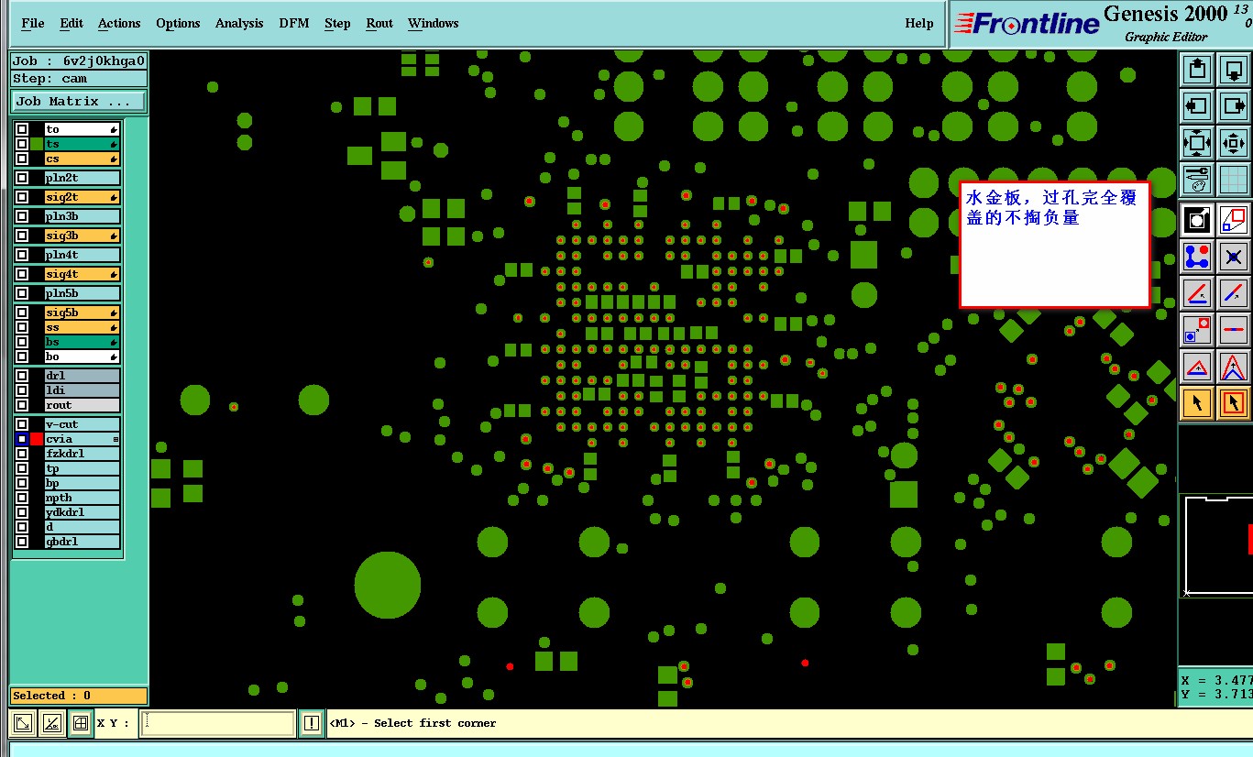The height and width of the screenshot is (757, 1253).
Task: Click the board overview thumbnail panel
Action: pyautogui.click(x=1215, y=545)
